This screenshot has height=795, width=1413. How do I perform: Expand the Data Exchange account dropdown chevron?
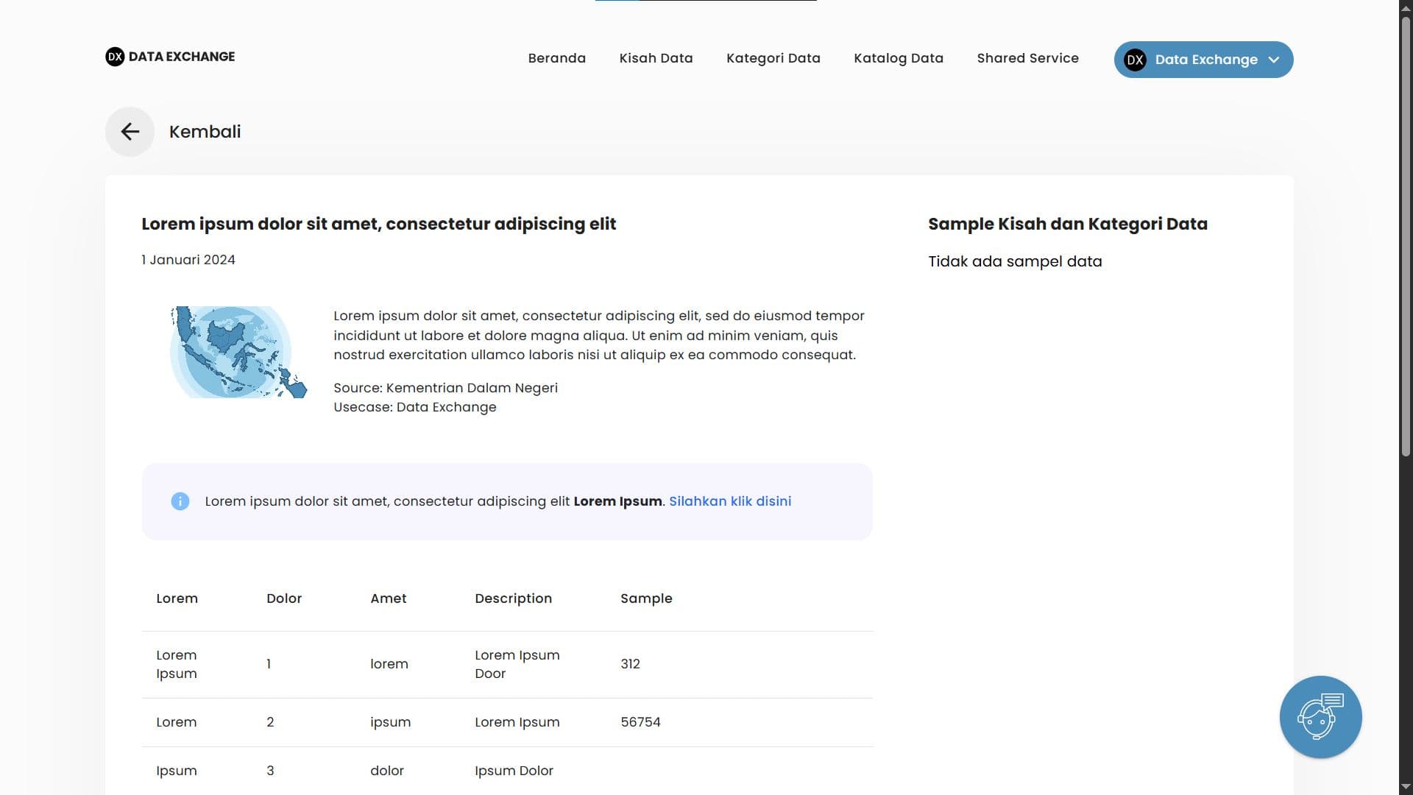1274,60
